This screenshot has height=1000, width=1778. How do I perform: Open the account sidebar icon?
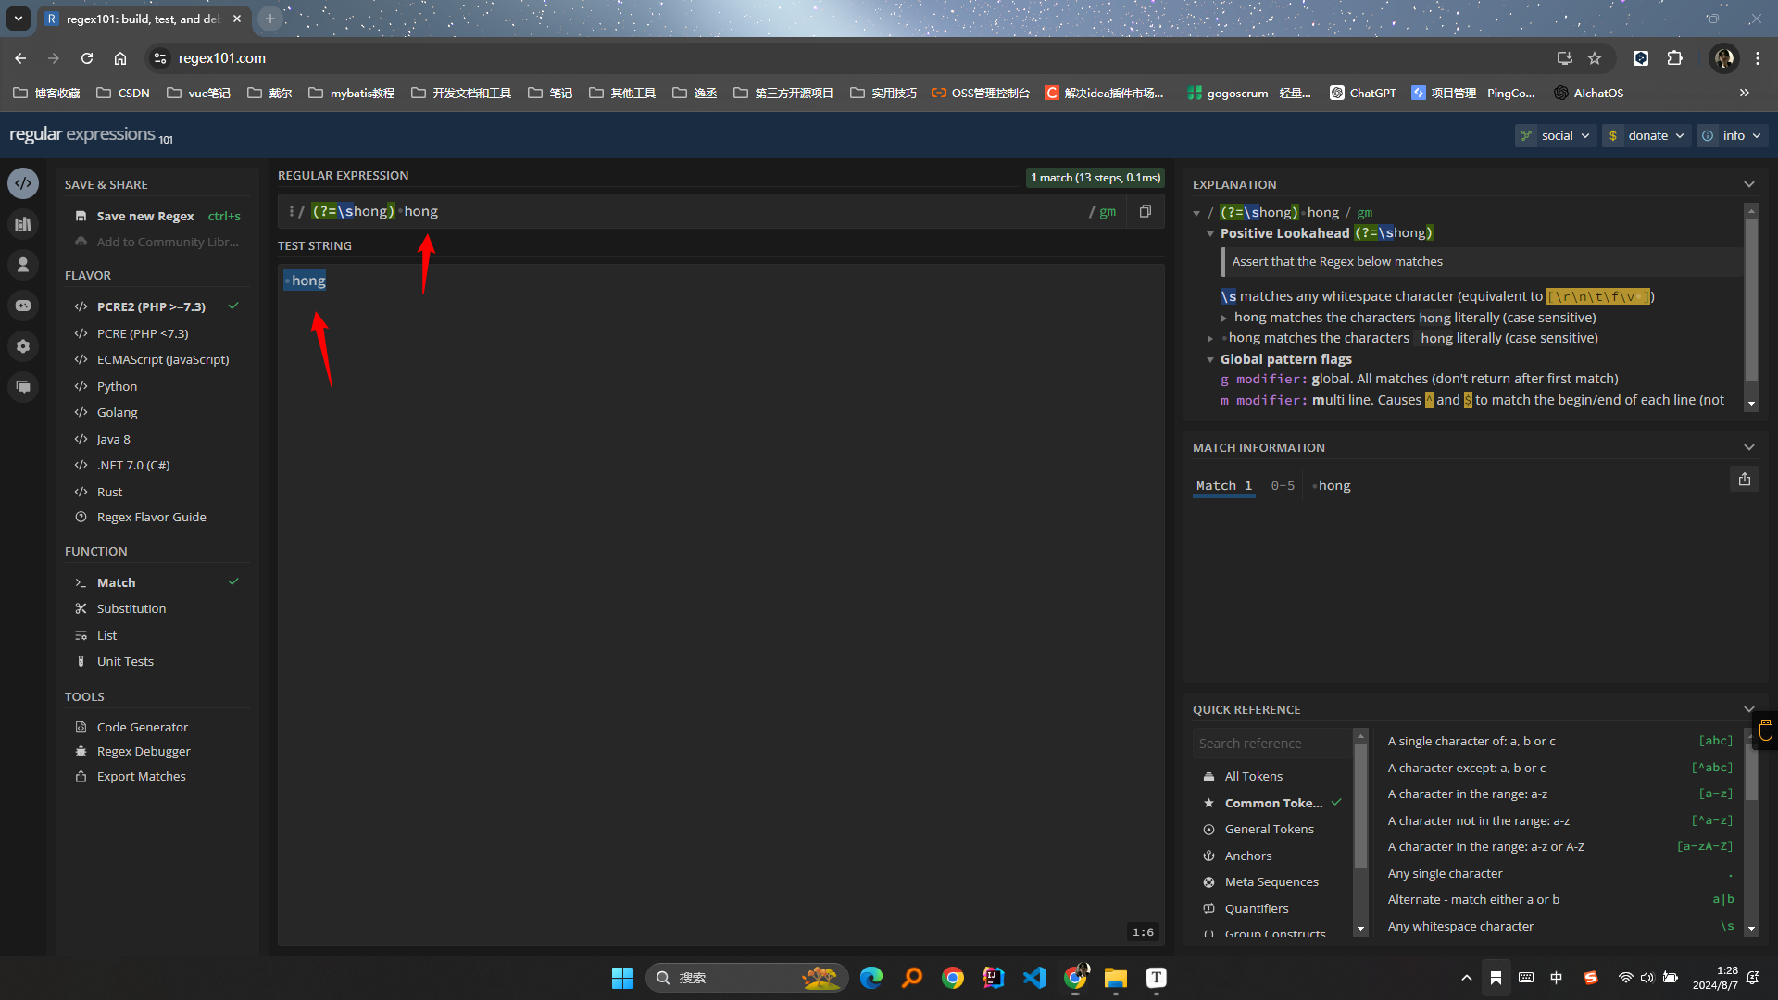point(23,265)
